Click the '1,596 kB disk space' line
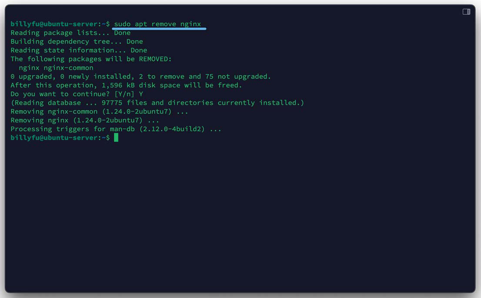Screen dimensions: 481x298 126,85
